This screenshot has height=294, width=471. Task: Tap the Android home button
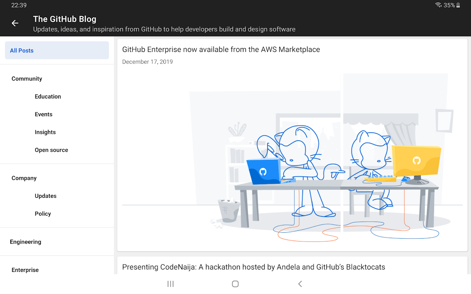point(235,284)
